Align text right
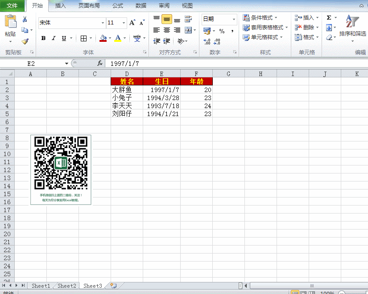Screen dimensions: 368x294 click(x=177, y=30)
